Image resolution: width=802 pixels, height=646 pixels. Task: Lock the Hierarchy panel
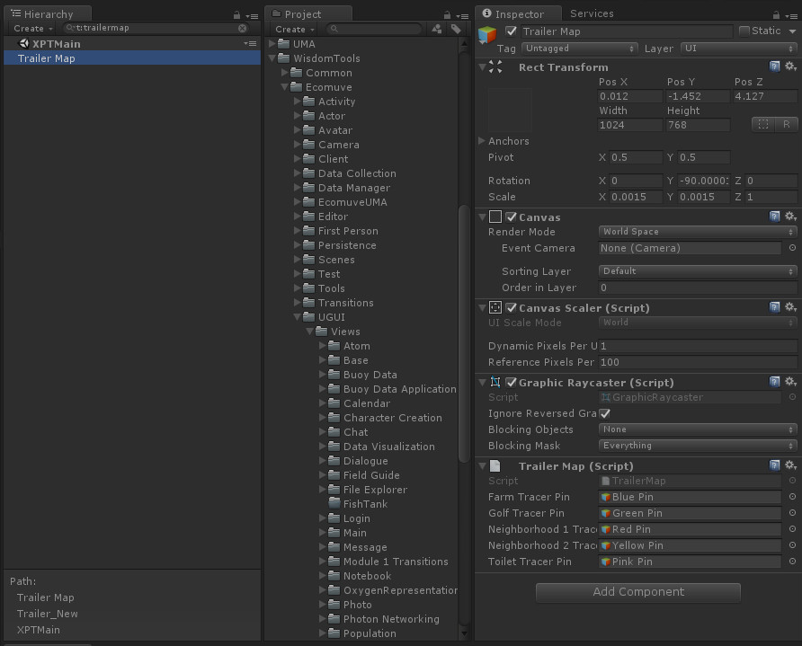tap(236, 15)
